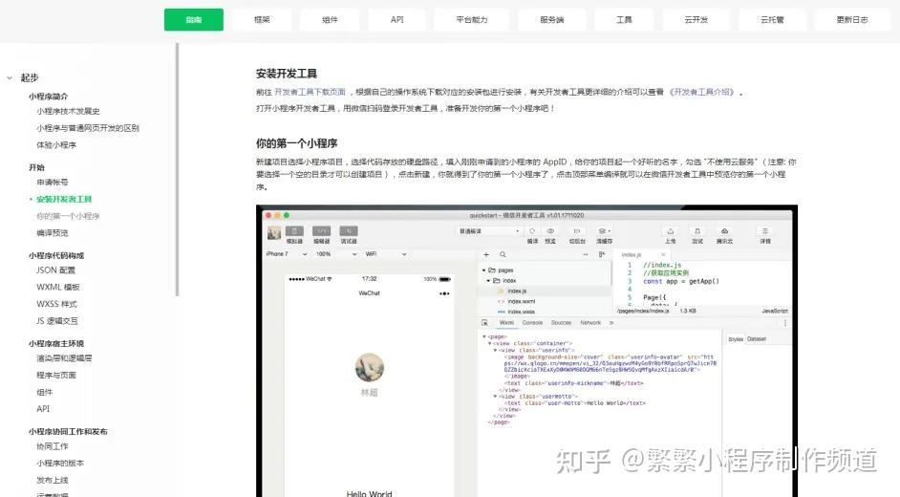
Task: Switch to the Network debugger tab
Action: click(x=590, y=323)
